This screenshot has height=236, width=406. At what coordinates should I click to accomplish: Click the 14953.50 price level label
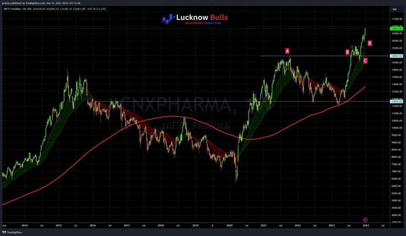coord(396,56)
